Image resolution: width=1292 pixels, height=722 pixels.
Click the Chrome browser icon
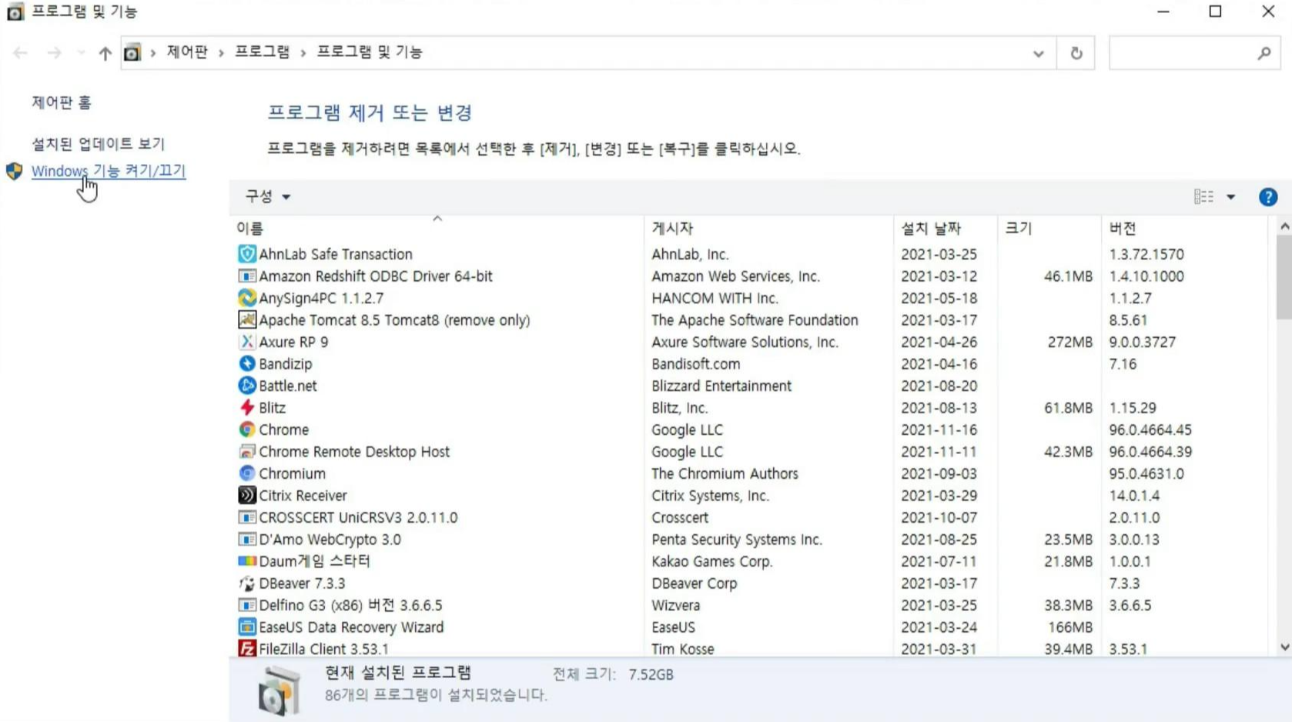coord(246,429)
